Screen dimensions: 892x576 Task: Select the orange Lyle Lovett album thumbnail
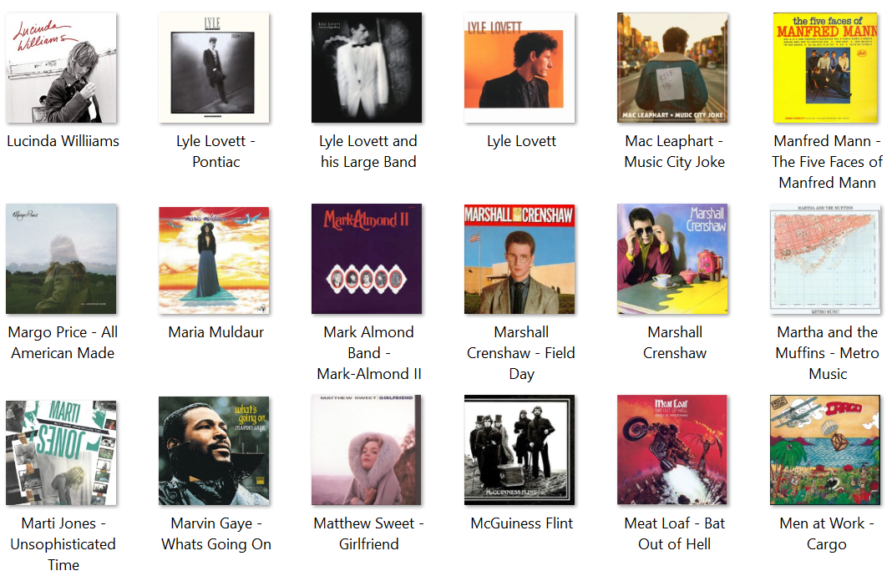pos(519,68)
